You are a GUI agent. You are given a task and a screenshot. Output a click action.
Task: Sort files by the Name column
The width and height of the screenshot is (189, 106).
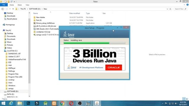click(x=35, y=13)
